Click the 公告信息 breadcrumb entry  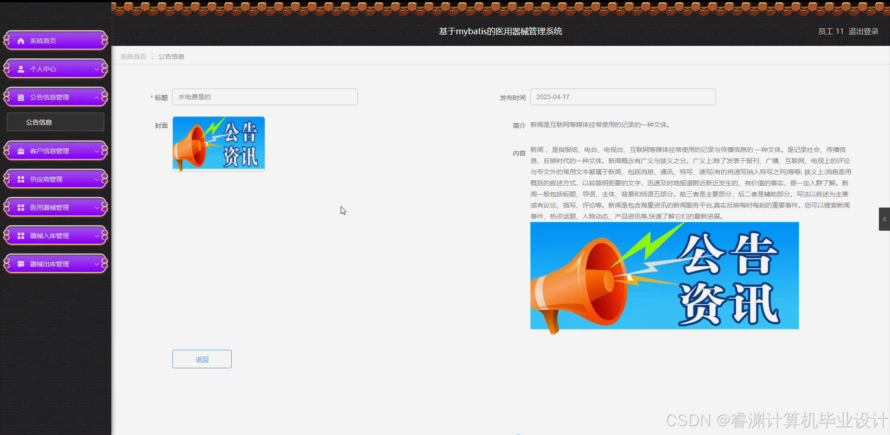[x=171, y=56]
